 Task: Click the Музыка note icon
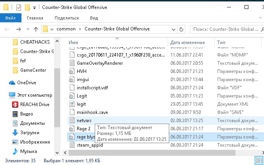click(15, 151)
